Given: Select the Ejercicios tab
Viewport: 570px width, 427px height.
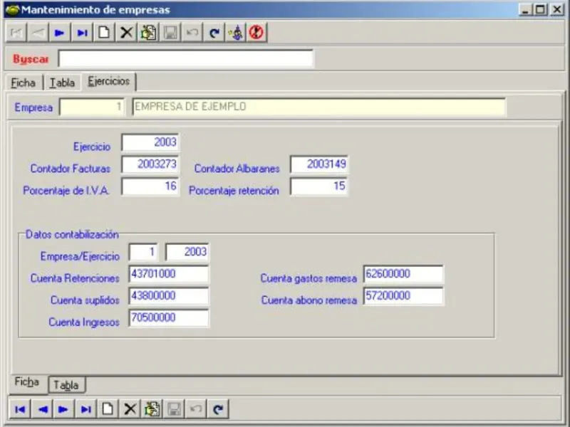Looking at the screenshot, I should (109, 81).
